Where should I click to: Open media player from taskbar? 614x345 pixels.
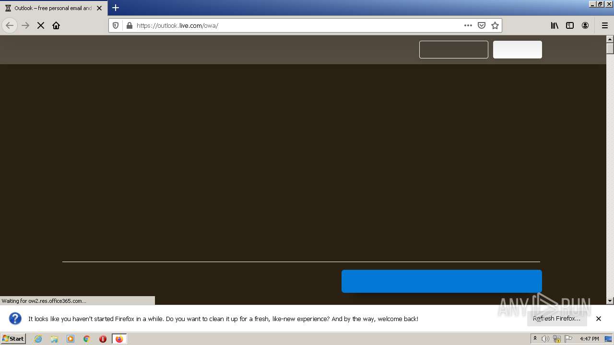(x=71, y=339)
